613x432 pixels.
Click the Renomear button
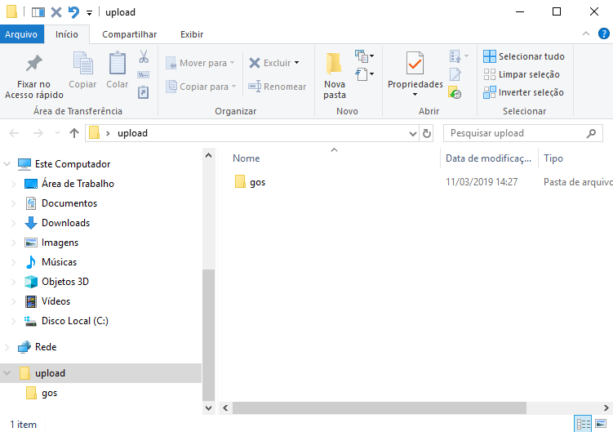pyautogui.click(x=278, y=87)
